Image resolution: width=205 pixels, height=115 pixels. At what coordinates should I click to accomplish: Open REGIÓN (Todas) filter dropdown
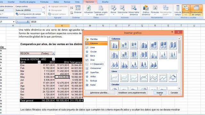[x=53, y=53]
